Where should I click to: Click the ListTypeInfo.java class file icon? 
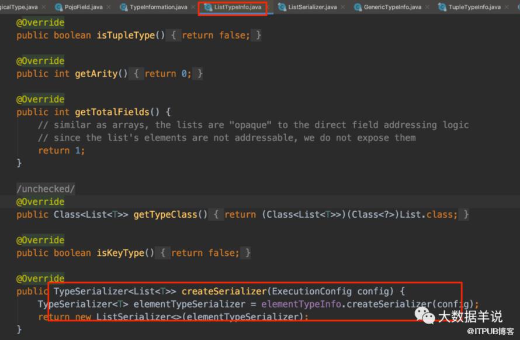(208, 7)
